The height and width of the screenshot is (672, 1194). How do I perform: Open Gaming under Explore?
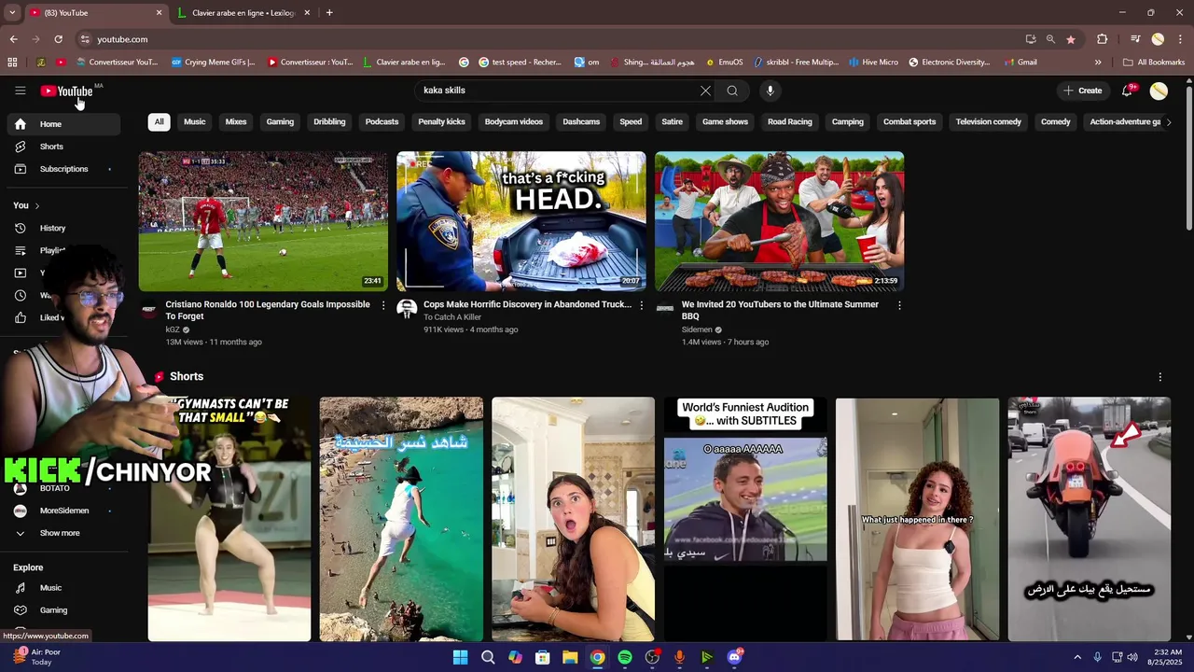click(63, 610)
